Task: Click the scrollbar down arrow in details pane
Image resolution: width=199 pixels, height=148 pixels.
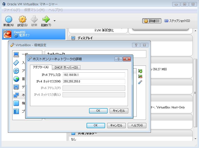Action: tap(195, 139)
